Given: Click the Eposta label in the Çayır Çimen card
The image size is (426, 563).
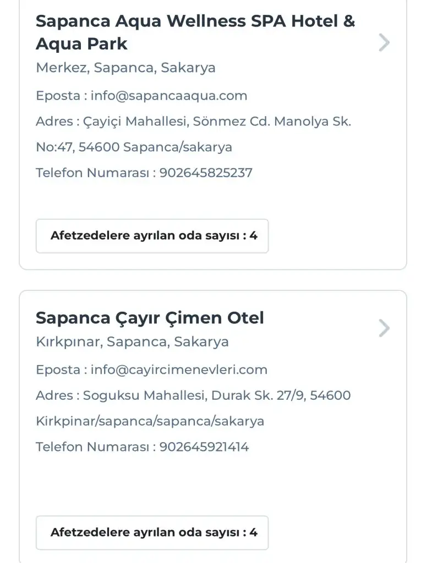Looking at the screenshot, I should click(x=58, y=369).
